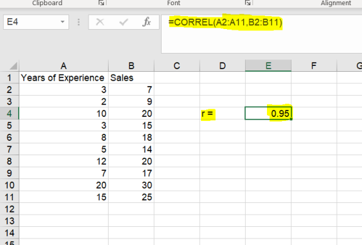
Task: Click the 'Years of Experience' header cell
Action: pyautogui.click(x=64, y=78)
